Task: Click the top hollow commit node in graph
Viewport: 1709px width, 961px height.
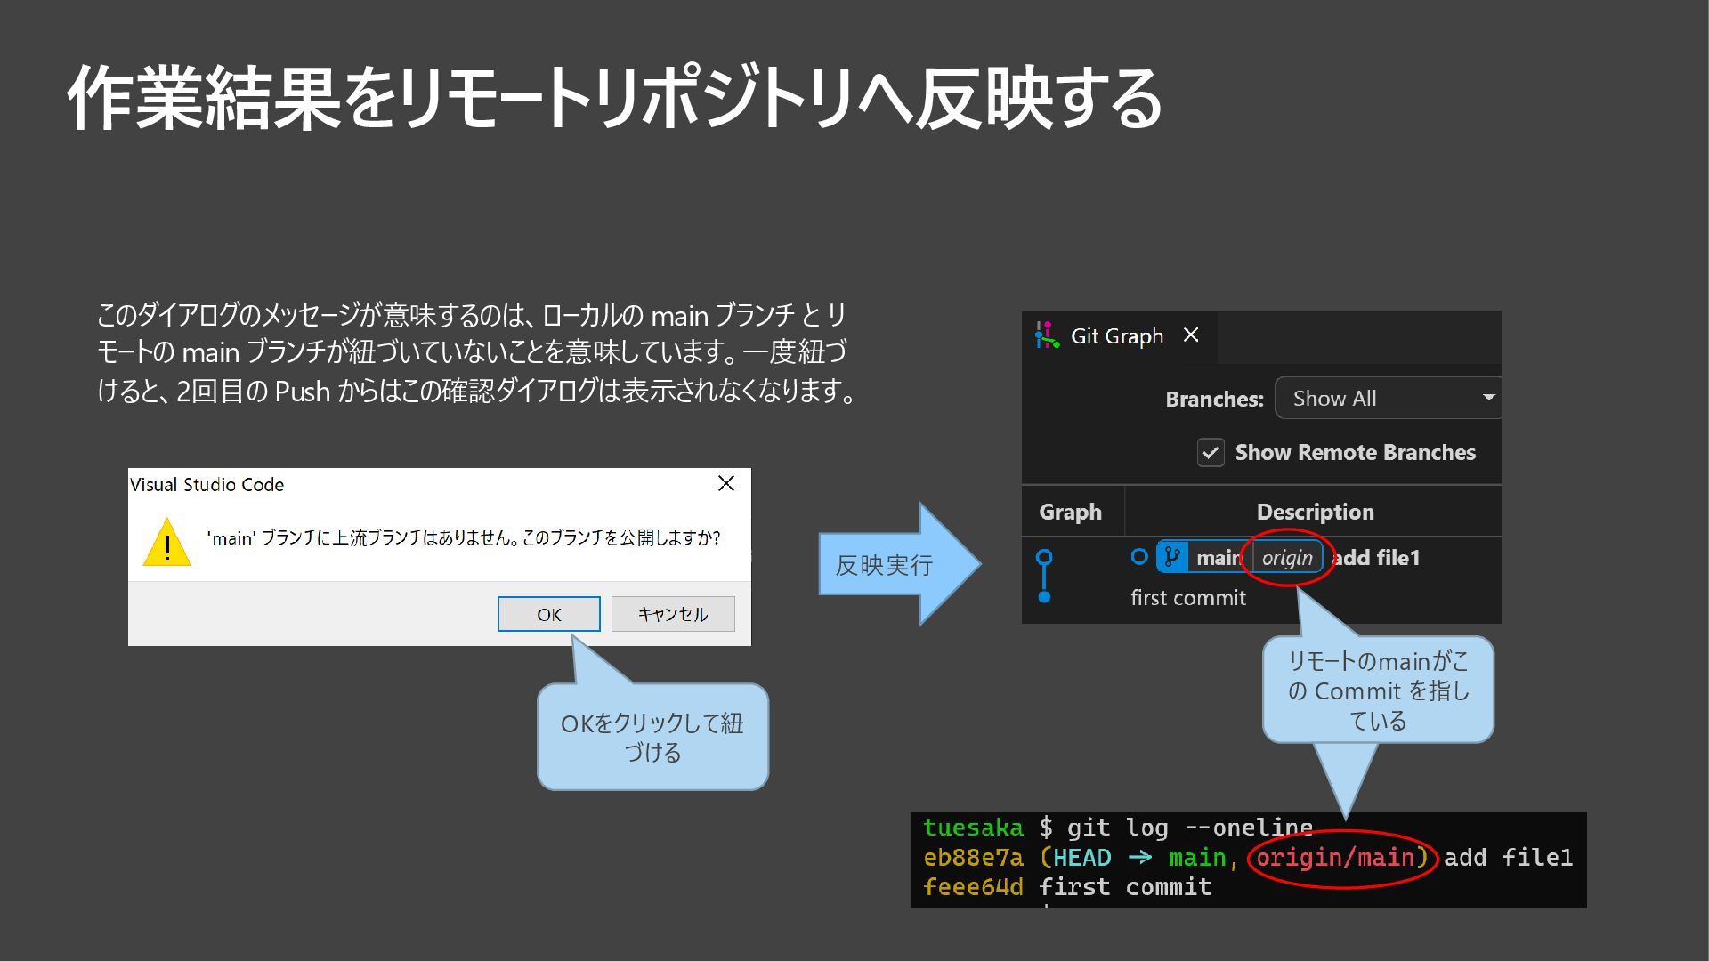Action: coord(1044,557)
